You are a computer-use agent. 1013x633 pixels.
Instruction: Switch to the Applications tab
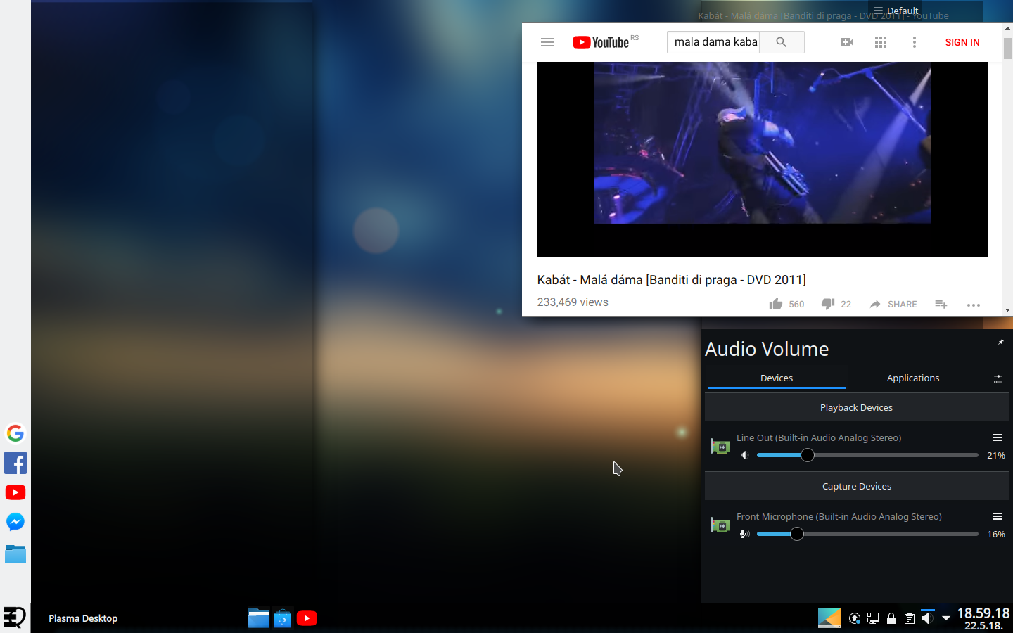[x=913, y=378]
